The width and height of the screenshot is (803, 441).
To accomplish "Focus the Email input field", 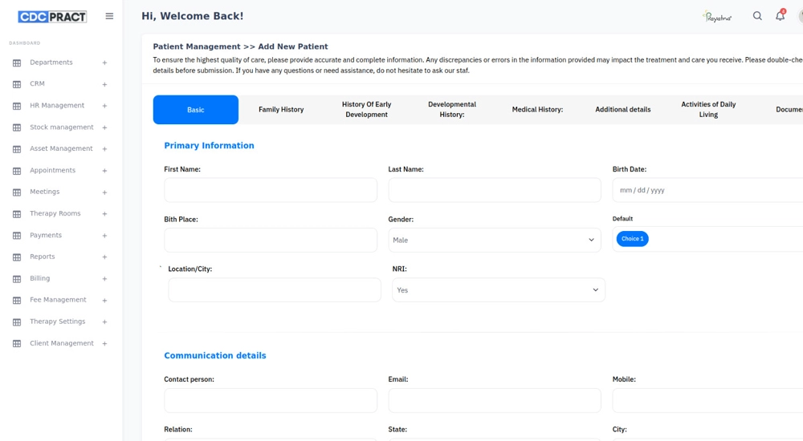I will coord(494,400).
